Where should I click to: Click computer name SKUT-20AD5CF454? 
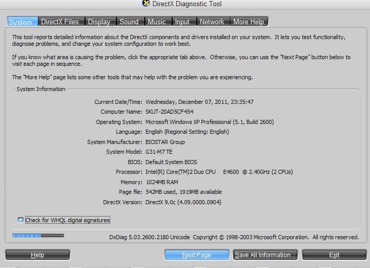tap(169, 112)
